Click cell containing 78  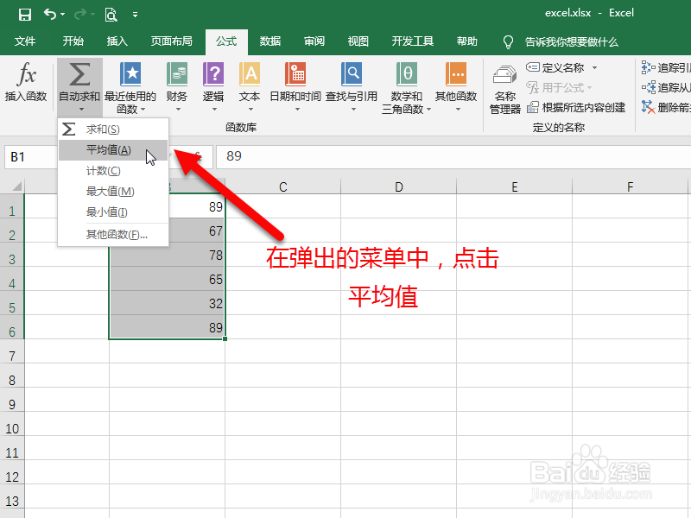[168, 255]
